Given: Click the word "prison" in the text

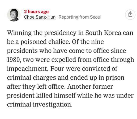Looking at the screenshot, I should [x=115, y=78].
